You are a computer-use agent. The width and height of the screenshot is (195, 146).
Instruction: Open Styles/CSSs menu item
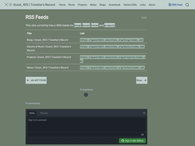[x=130, y=5]
